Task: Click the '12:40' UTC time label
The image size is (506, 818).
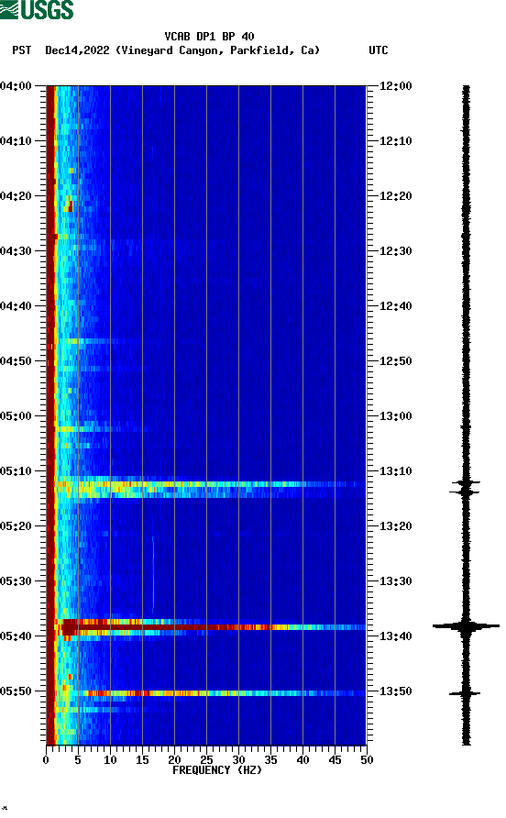Action: pyautogui.click(x=395, y=306)
